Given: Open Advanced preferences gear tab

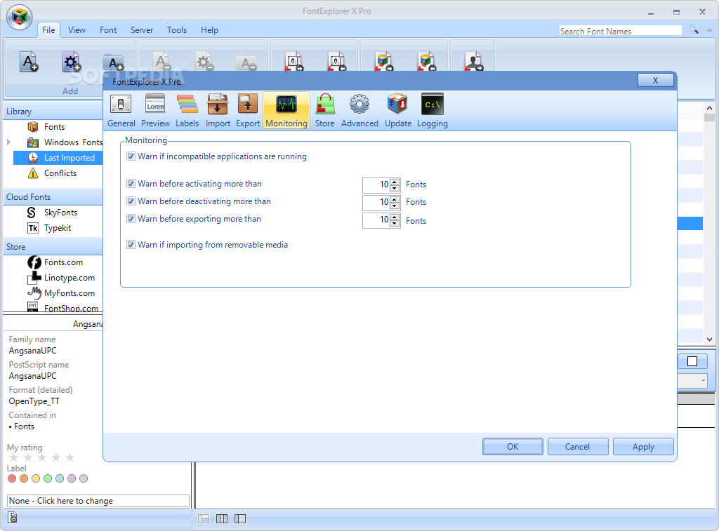Looking at the screenshot, I should (x=359, y=110).
